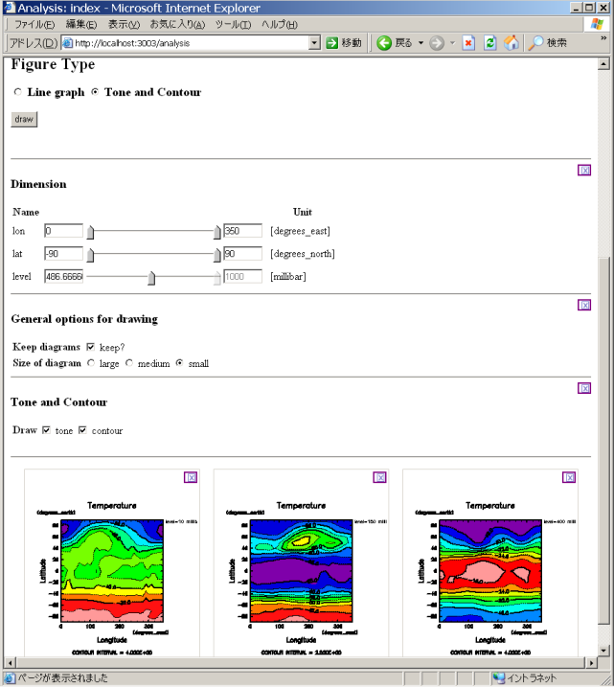The image size is (614, 687).
Task: Click the lon maximum slider handle
Action: 217,232
